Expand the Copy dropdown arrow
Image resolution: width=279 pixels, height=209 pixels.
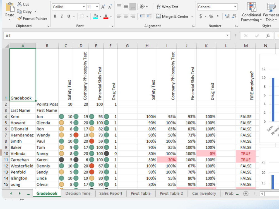click(x=35, y=11)
